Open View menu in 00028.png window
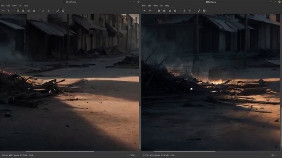Image resolution: width=282 pixels, height=158 pixels. (x=156, y=6)
